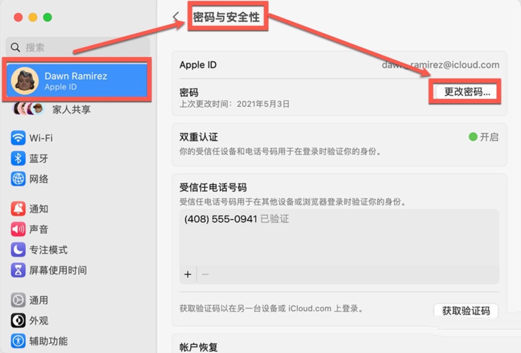Screen dimensions: 521x353
Task: Select the Dawn Ramirez Apple ID row
Action: 77,81
